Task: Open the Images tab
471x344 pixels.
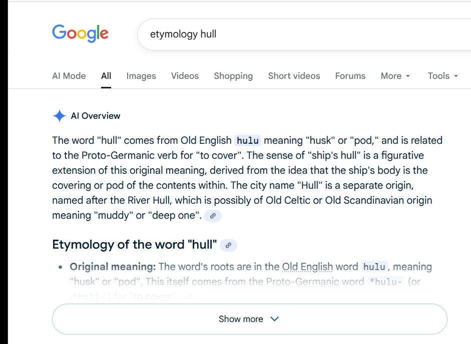Action: coord(141,76)
